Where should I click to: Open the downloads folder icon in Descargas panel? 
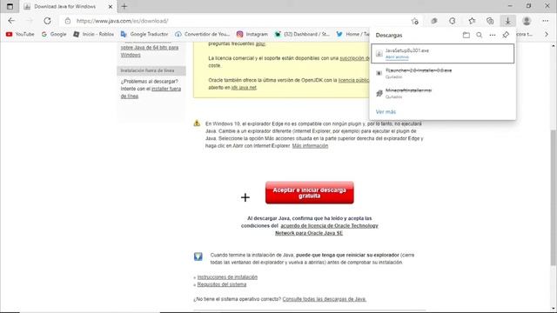(x=466, y=35)
